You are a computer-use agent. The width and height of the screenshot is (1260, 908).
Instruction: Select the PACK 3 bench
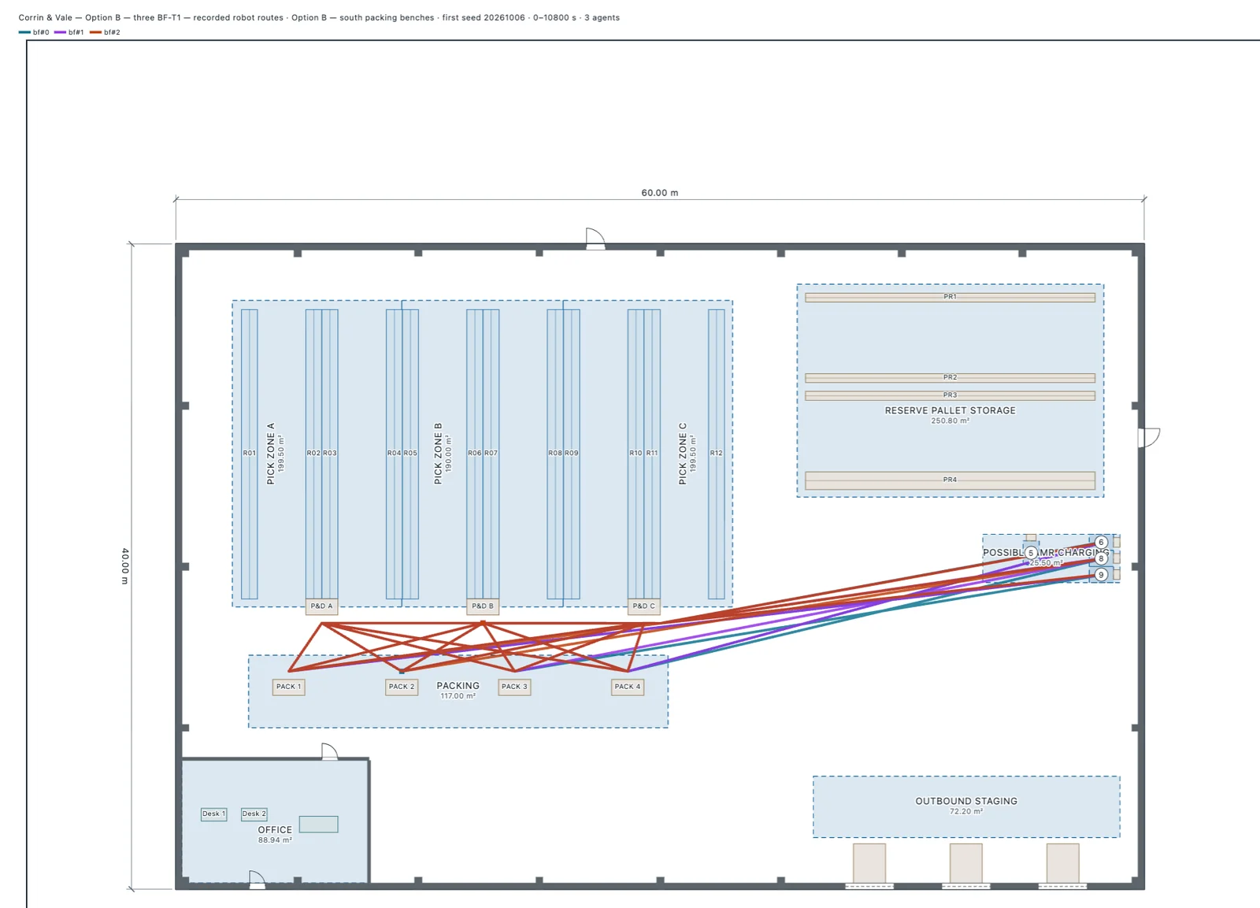click(x=514, y=687)
